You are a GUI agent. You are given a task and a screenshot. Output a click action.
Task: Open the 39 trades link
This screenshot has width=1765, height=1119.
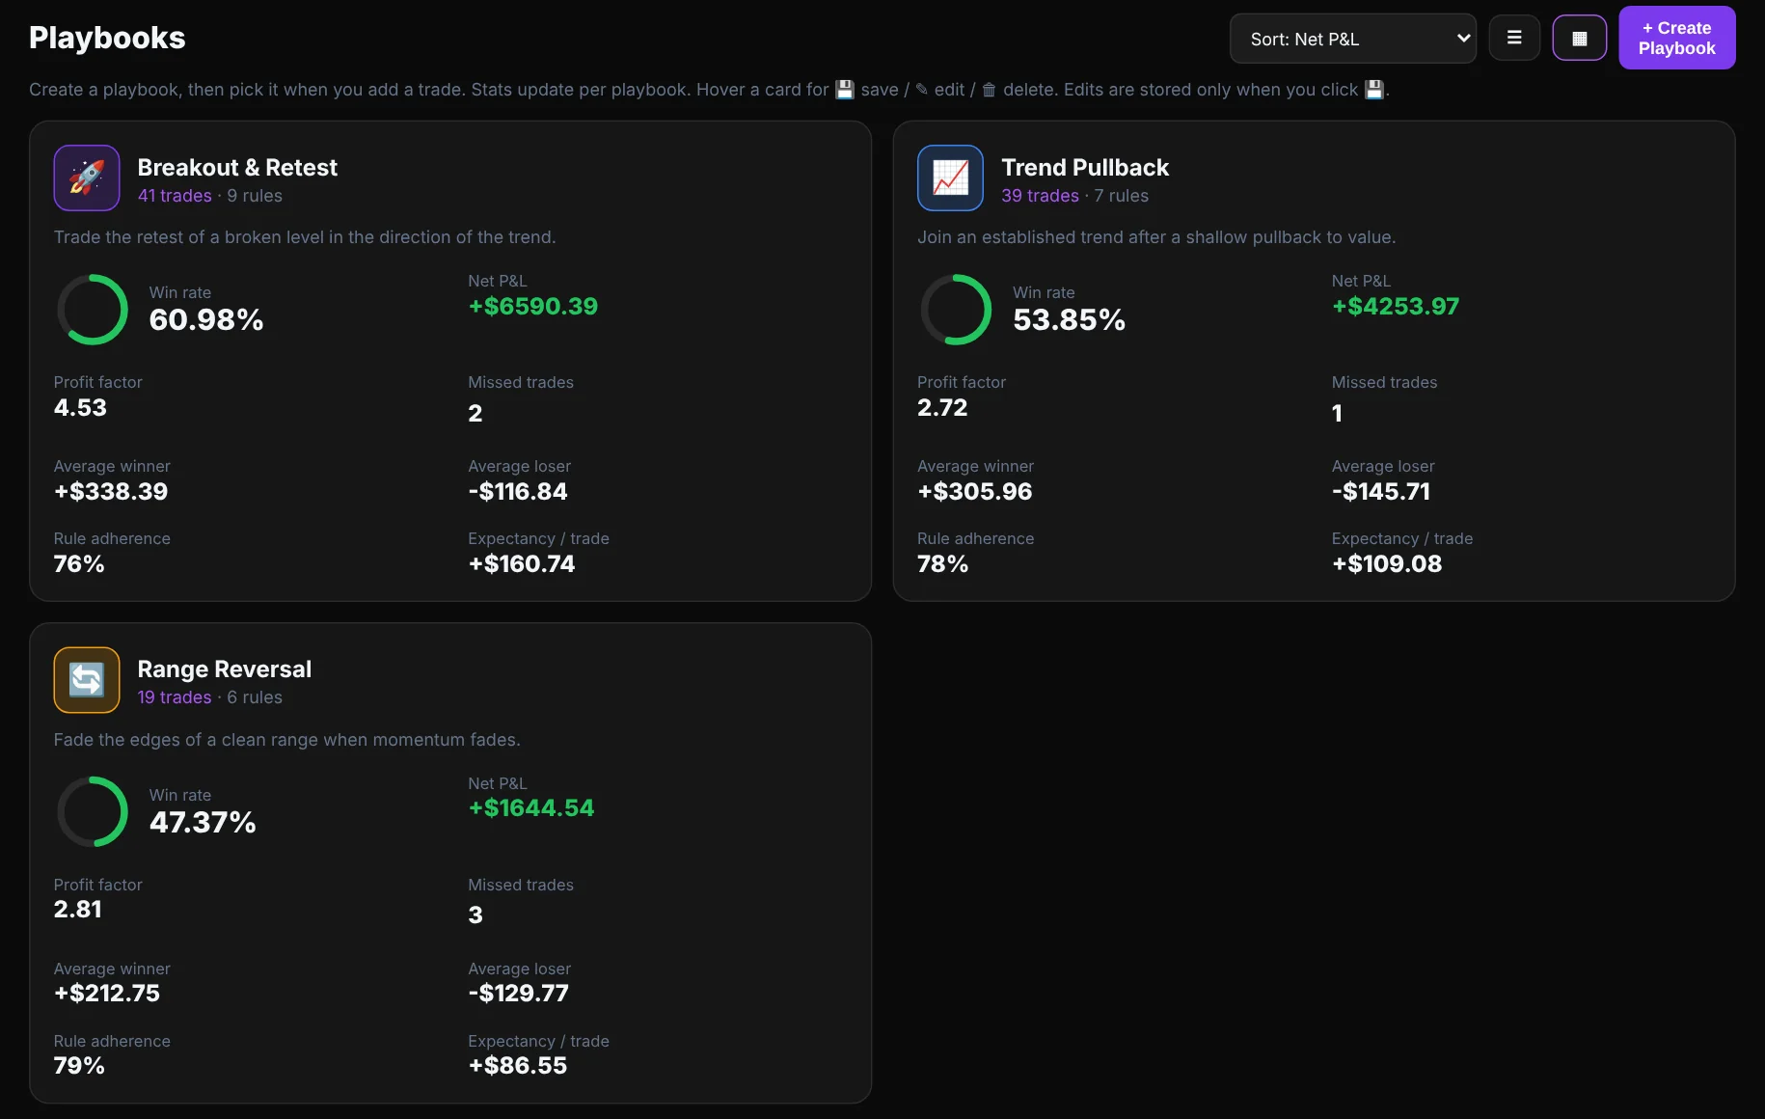click(x=1040, y=196)
